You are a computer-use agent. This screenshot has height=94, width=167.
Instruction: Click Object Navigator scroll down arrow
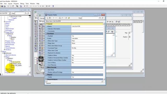pos(30,73)
